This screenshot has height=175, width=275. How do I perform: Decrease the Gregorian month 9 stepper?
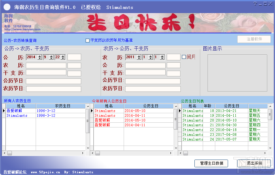tap(51, 59)
